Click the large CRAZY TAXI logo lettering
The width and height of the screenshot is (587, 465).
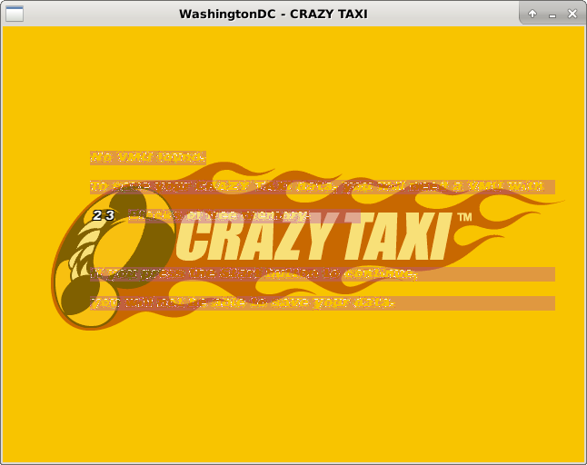313,236
